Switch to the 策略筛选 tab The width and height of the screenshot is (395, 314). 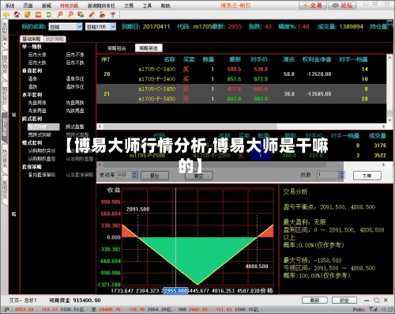tap(149, 48)
